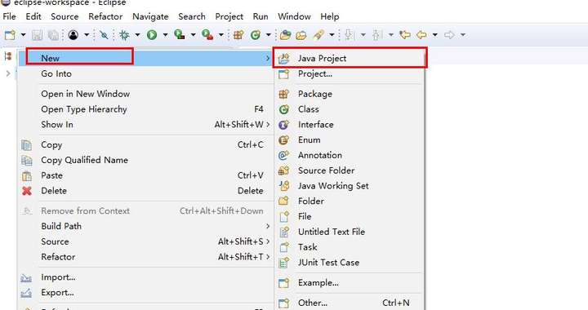The image size is (588, 310).
Task: Select Class in New submenu
Action: (x=350, y=109)
